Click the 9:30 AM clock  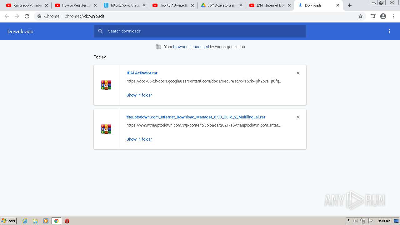384,221
